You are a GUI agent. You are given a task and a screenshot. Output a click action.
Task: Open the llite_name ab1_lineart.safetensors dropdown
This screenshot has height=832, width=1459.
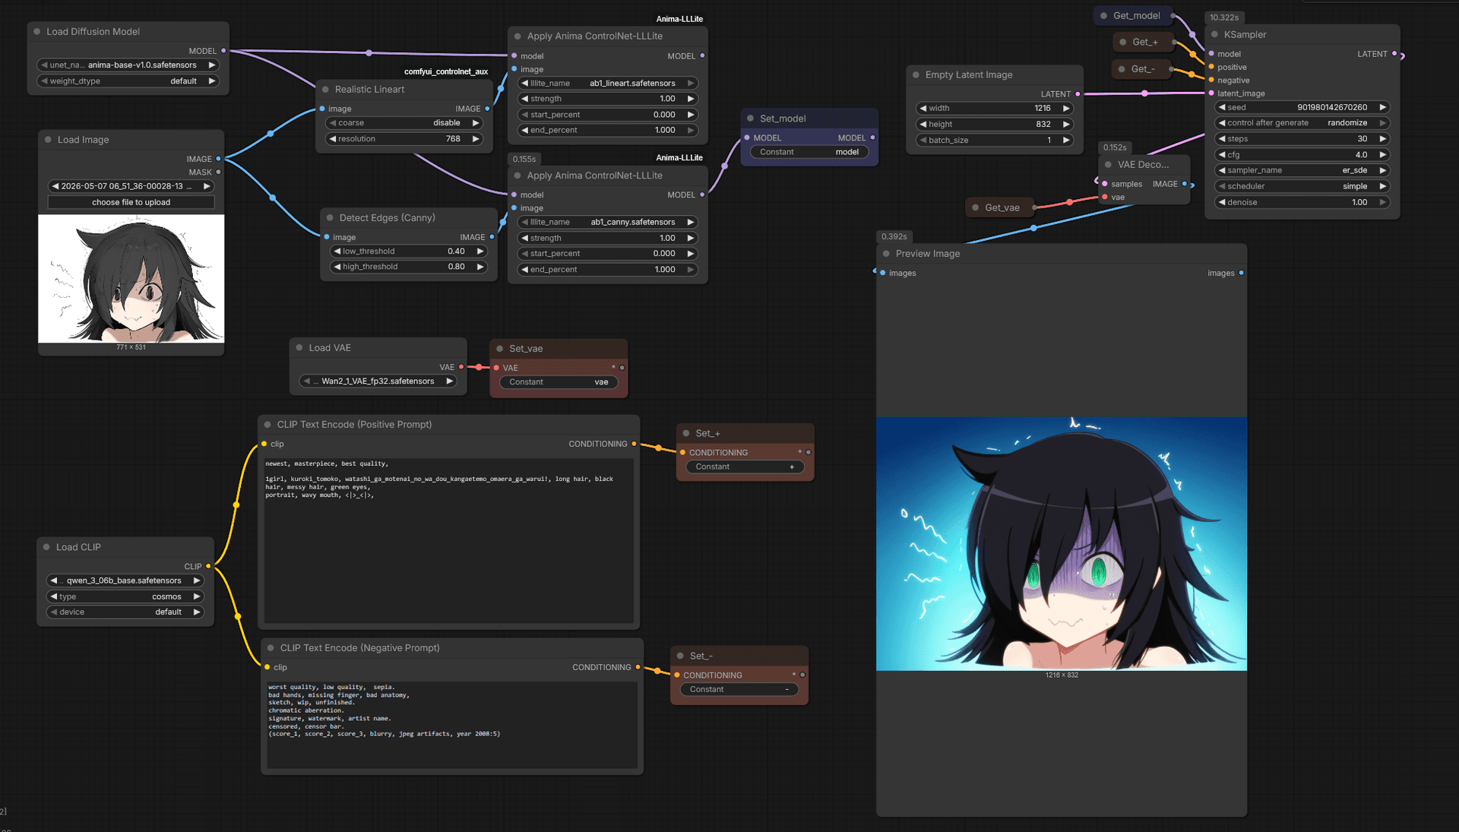pyautogui.click(x=608, y=84)
